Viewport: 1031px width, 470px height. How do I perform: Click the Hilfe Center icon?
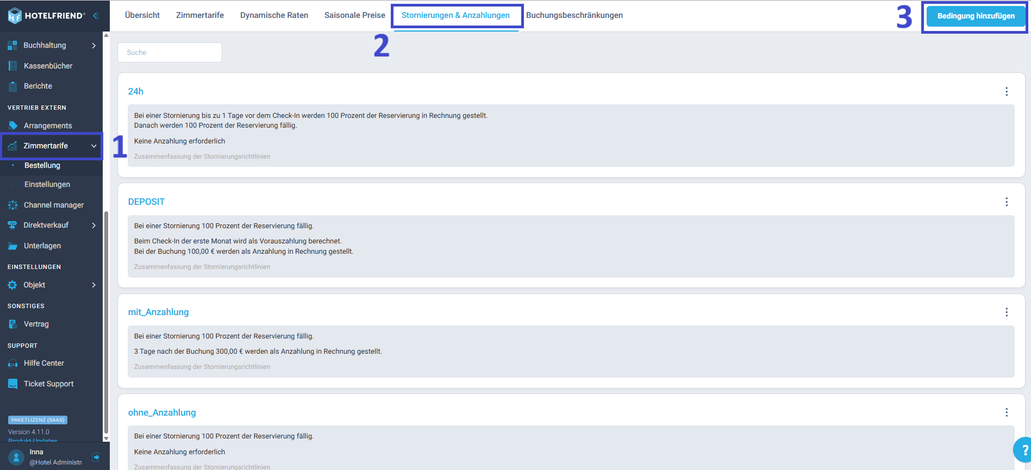coord(13,364)
